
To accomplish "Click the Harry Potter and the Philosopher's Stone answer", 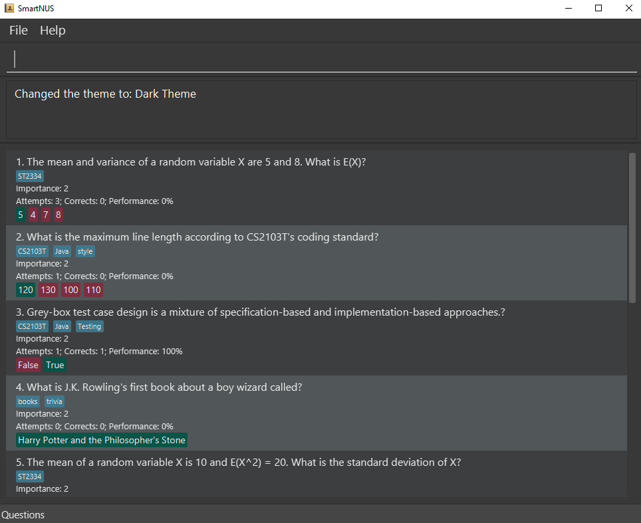I will pyautogui.click(x=101, y=440).
